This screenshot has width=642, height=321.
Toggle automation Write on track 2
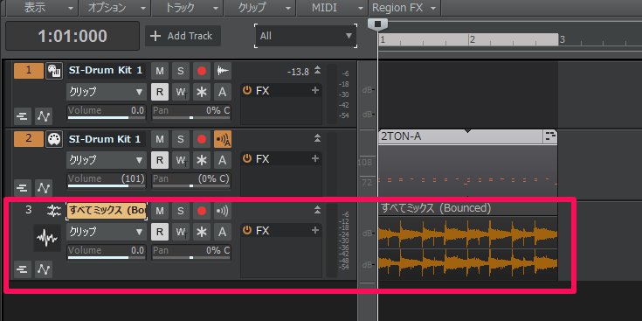pyautogui.click(x=181, y=160)
